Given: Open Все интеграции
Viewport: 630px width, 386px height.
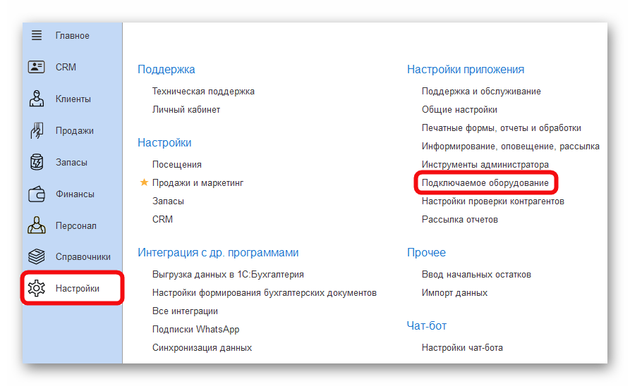Looking at the screenshot, I should (x=185, y=311).
